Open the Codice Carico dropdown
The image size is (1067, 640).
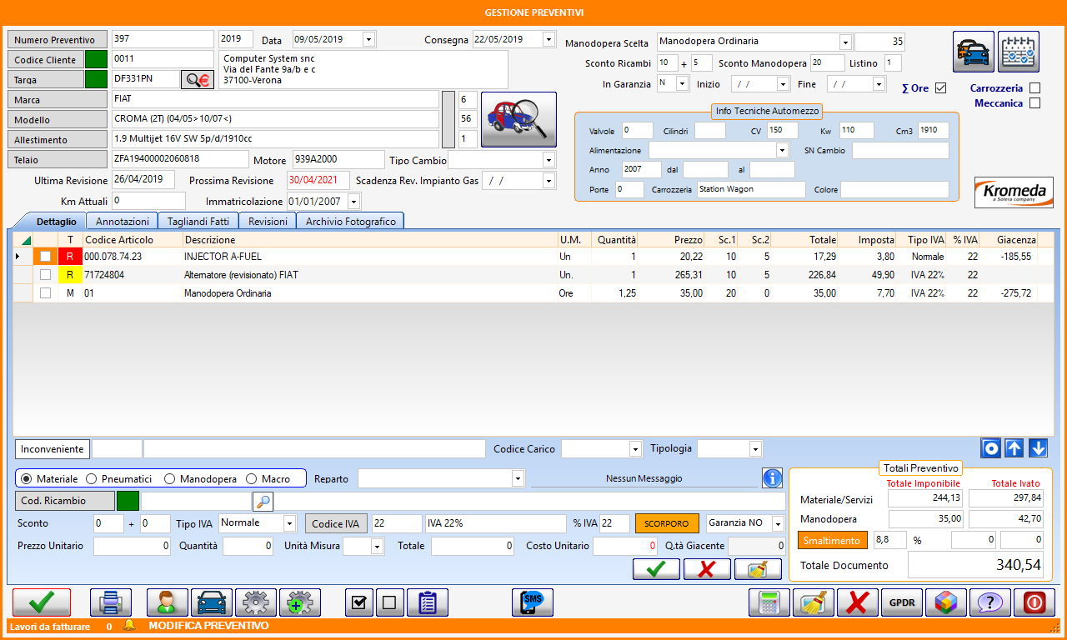click(636, 449)
